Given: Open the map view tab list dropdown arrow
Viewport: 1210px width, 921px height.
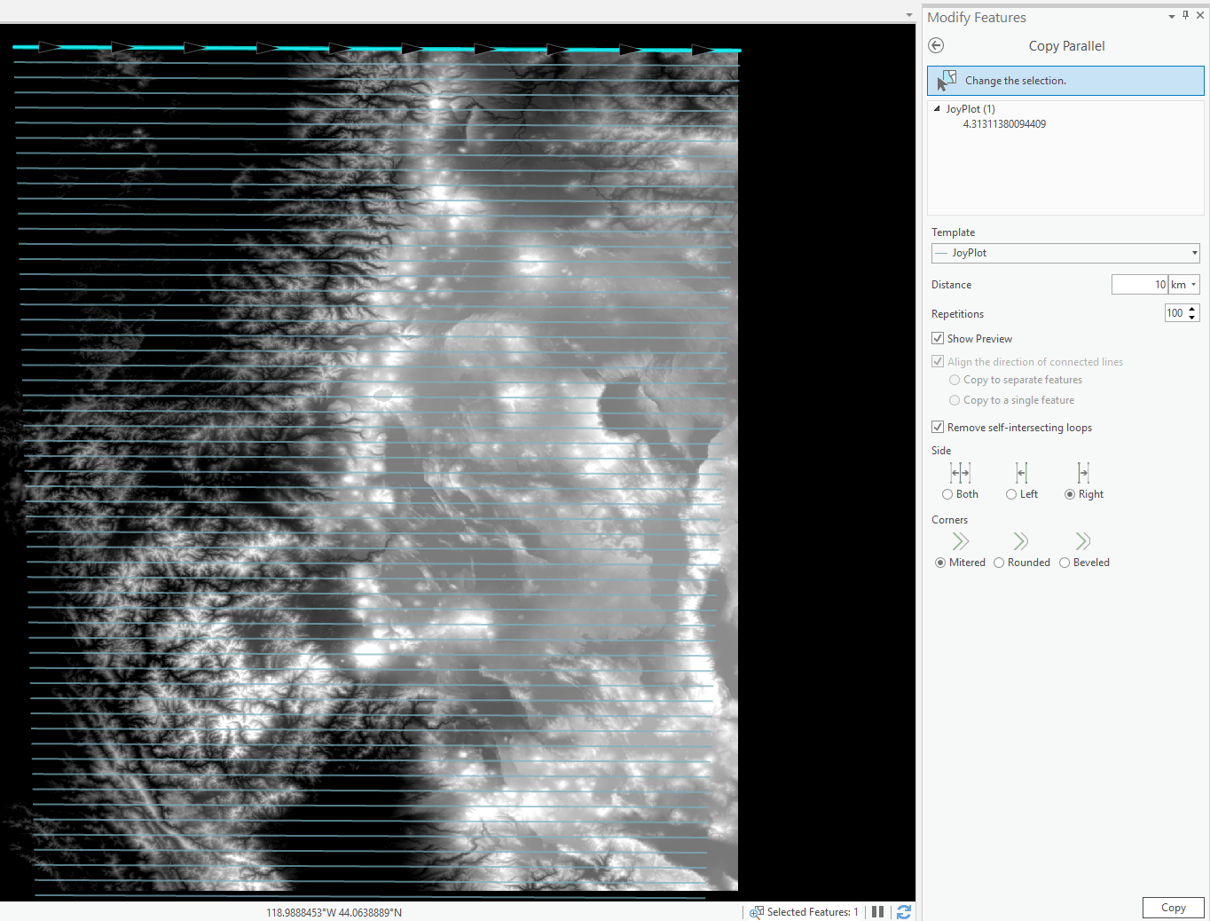Looking at the screenshot, I should coord(908,15).
